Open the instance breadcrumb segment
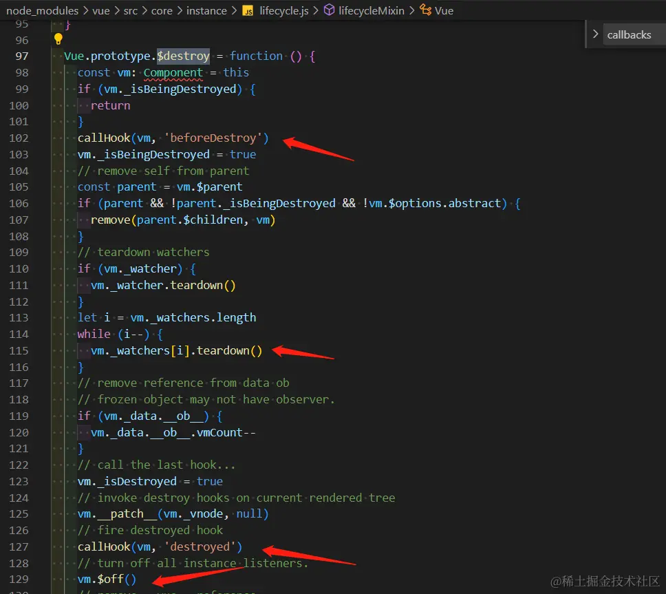Viewport: 666px width, 594px height. click(x=206, y=10)
